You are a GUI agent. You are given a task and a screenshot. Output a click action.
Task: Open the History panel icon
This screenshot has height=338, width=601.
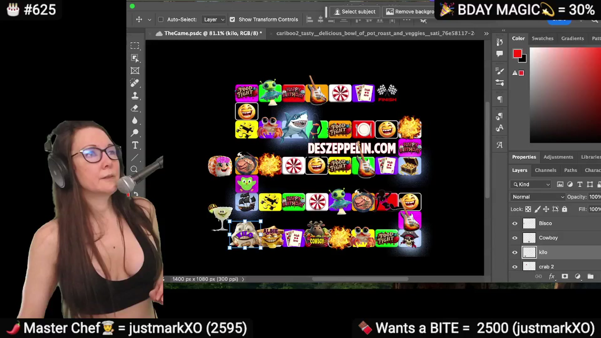pyautogui.click(x=500, y=42)
